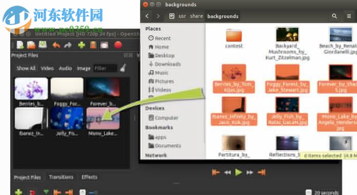Open Pictures in Places sidebar

161,81
